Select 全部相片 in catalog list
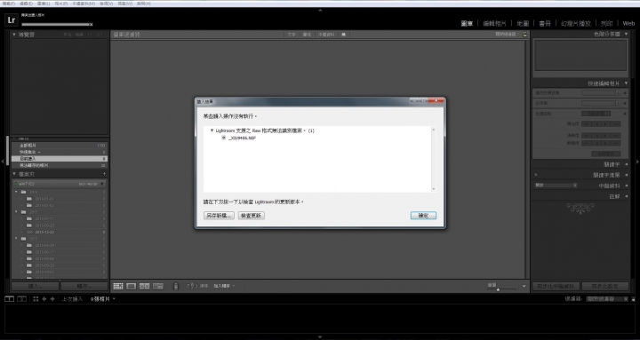 click(60, 145)
